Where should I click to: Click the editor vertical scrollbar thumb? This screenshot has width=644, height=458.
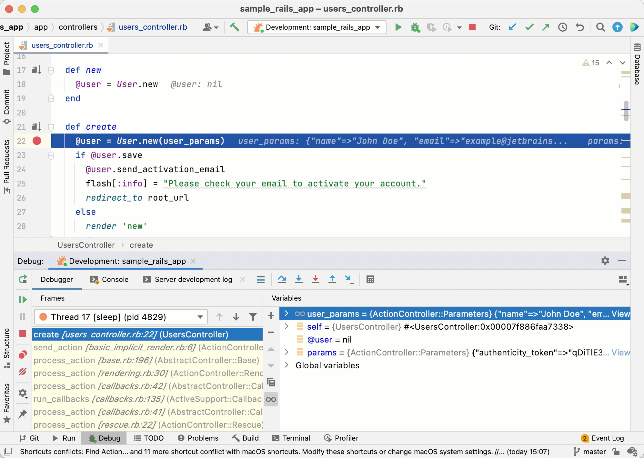coord(626,111)
